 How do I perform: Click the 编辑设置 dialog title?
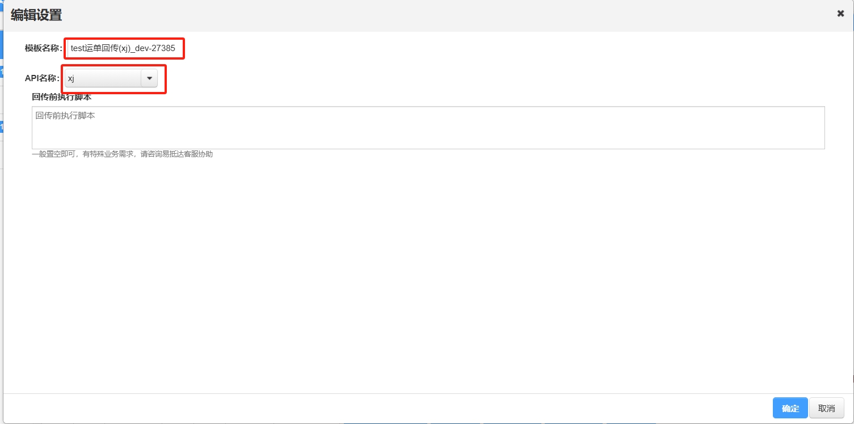tap(36, 15)
